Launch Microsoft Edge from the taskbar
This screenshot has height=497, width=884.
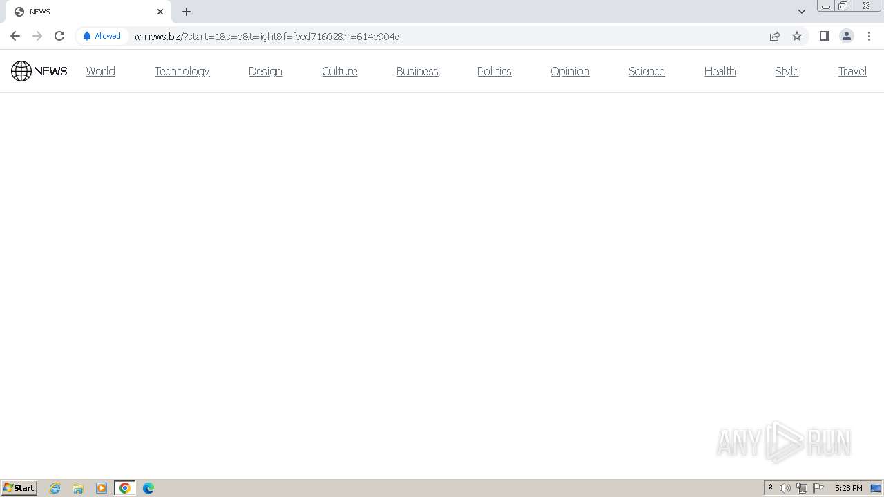(x=148, y=488)
